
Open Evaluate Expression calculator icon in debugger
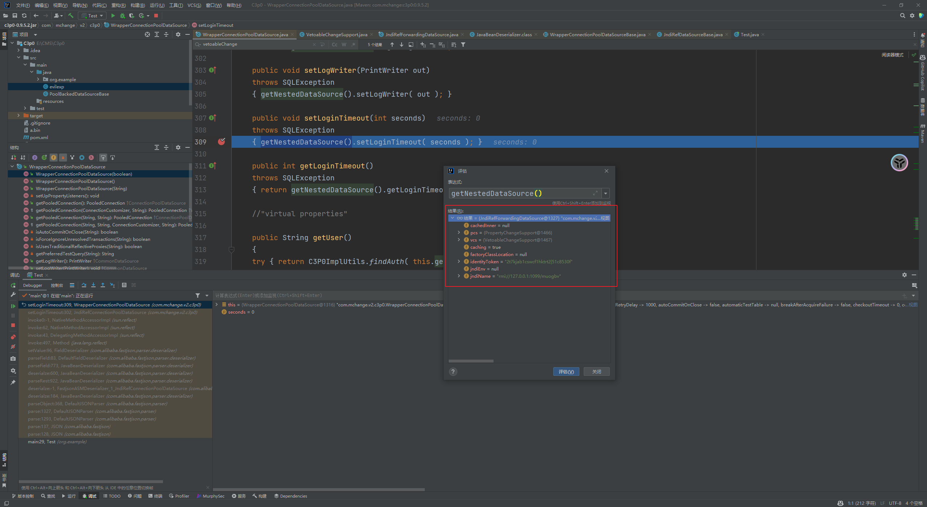pyautogui.click(x=124, y=285)
